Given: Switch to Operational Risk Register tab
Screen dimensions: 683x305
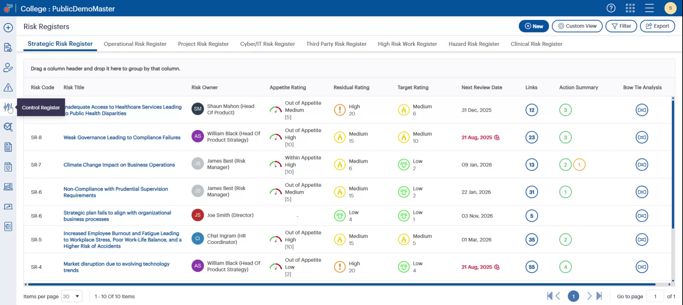Looking at the screenshot, I should click(x=135, y=44).
